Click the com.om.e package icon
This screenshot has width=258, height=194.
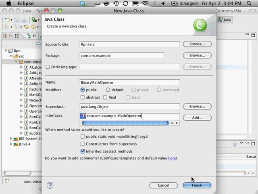pos(21,62)
